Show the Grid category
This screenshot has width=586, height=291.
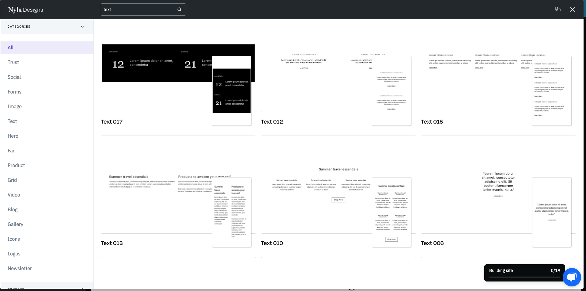[x=47, y=180]
